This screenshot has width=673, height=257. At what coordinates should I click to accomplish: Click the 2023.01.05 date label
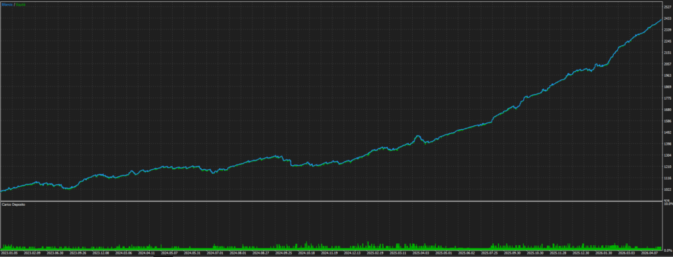[9, 253]
